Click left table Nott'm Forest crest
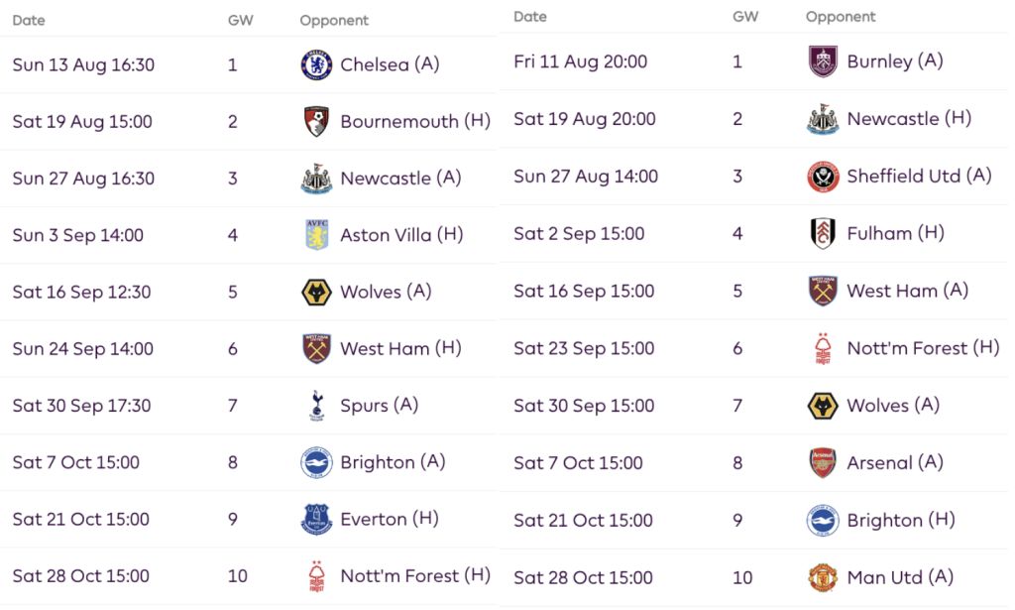 [x=316, y=576]
